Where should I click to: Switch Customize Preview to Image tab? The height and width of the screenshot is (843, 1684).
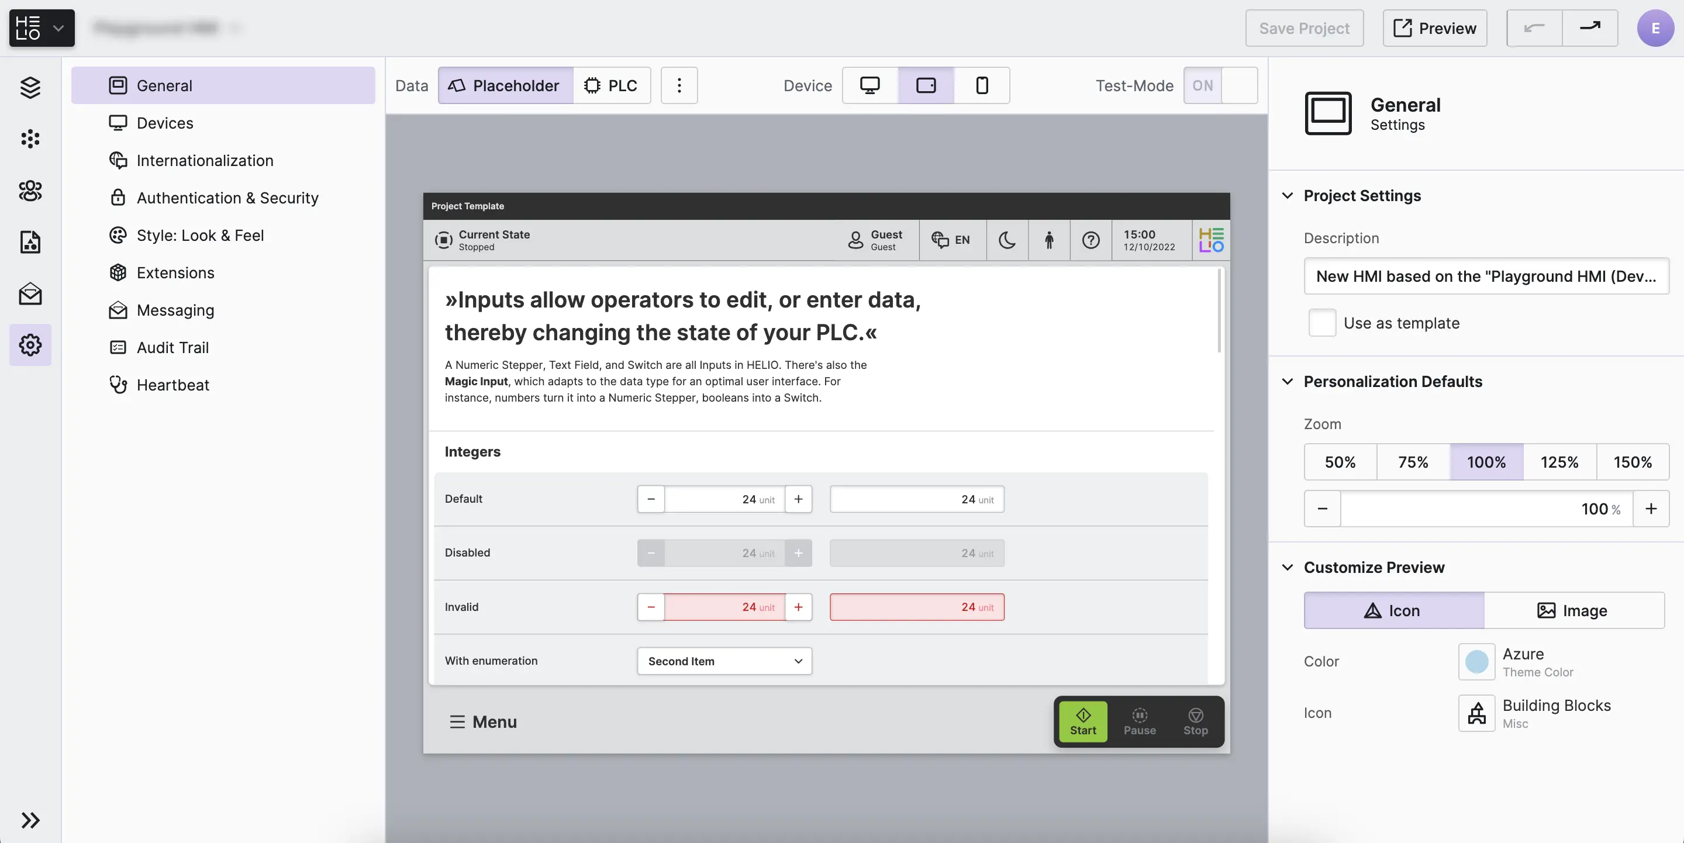coord(1573,610)
